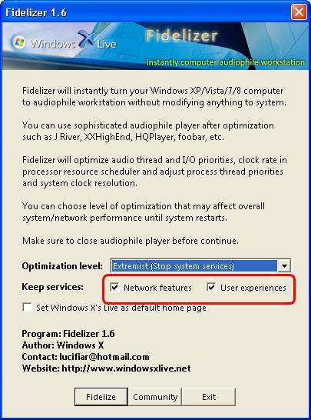
Task: Enable Set Windows X's Live as home page
Action: click(28, 308)
